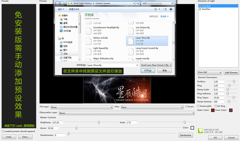This screenshot has width=240, height=141.
Task: Refresh the Custom Lenses folder location
Action: coord(138,3)
